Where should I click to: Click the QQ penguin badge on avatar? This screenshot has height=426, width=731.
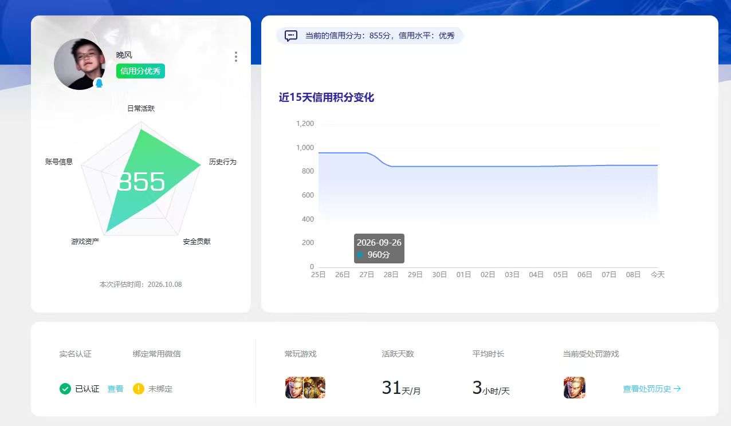click(99, 84)
